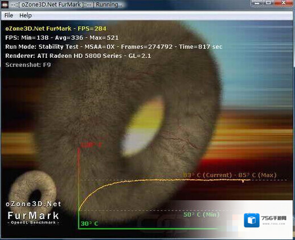
Task: Click the current temperature readout on graph
Action: pos(207,175)
